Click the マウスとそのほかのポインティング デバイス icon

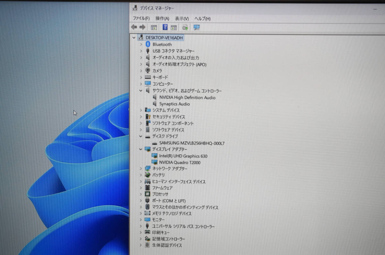coord(147,207)
